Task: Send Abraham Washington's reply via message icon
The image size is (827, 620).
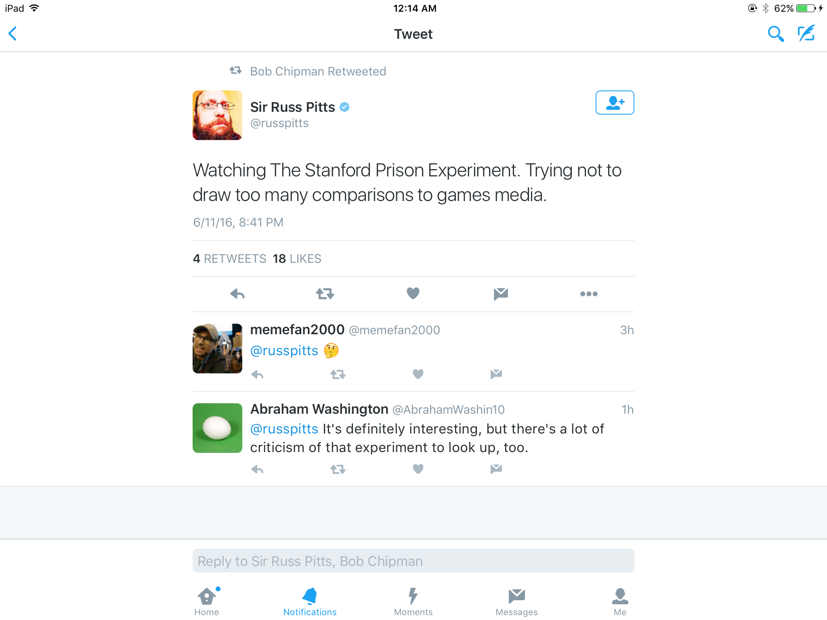Action: coord(496,469)
